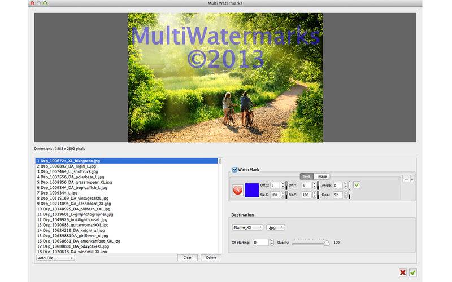Click the Opa. vertical mini slider
This screenshot has width=452, height=282.
pyautogui.click(x=349, y=195)
